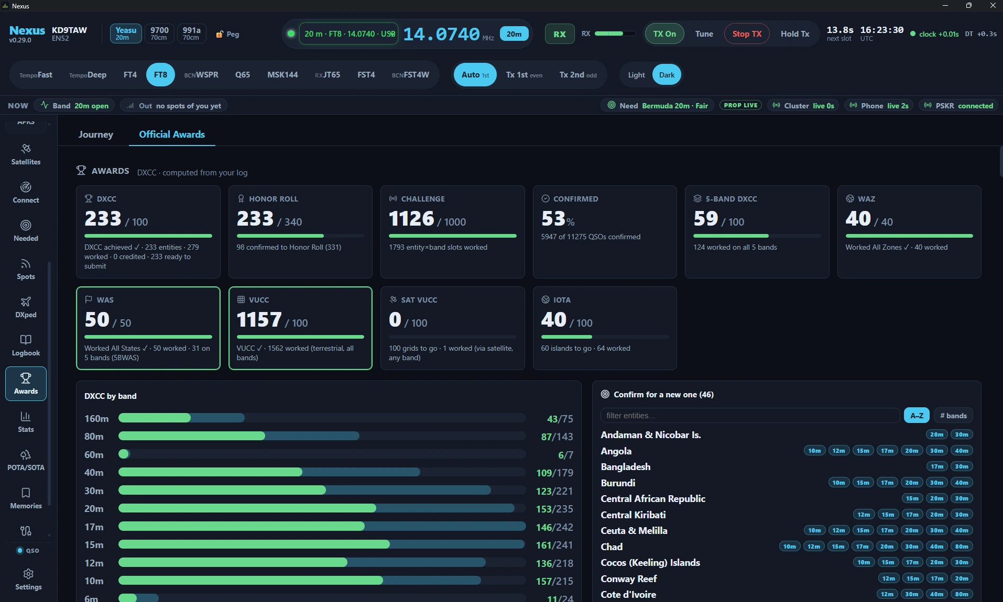Open the Spots sidebar icon
Screen dimensions: 1003x602
coord(26,269)
